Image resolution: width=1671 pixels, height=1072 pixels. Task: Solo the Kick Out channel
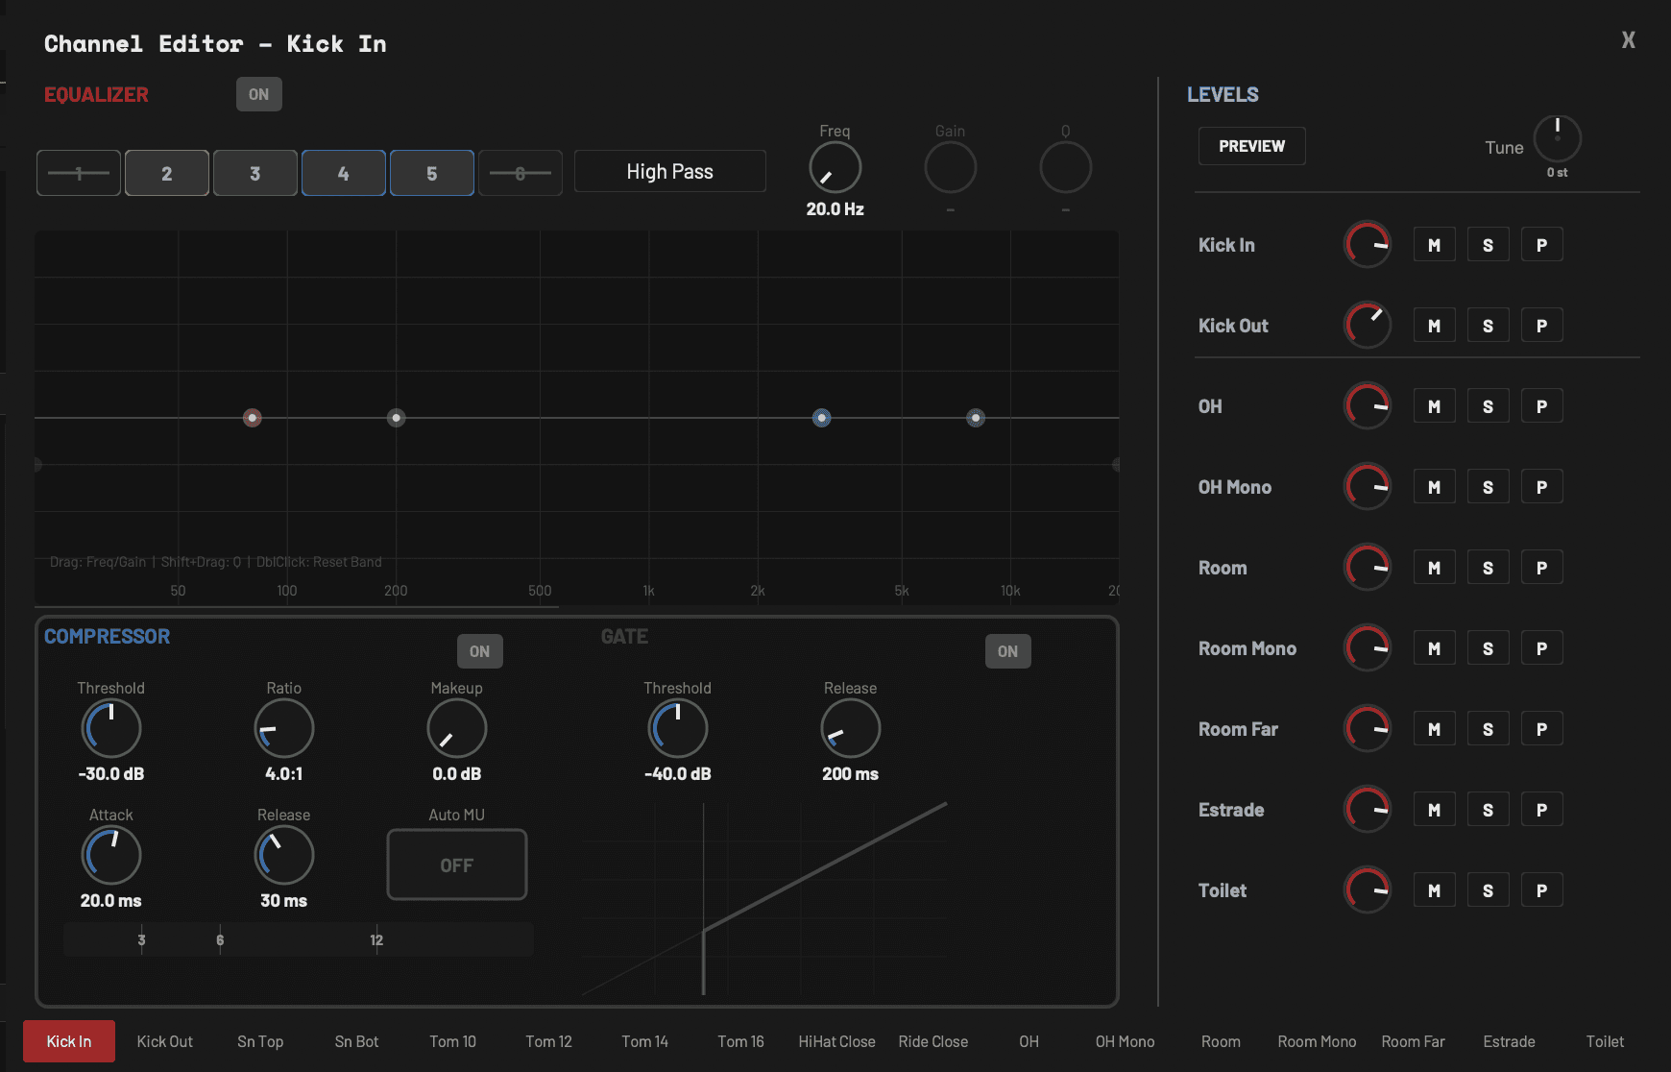1488,326
